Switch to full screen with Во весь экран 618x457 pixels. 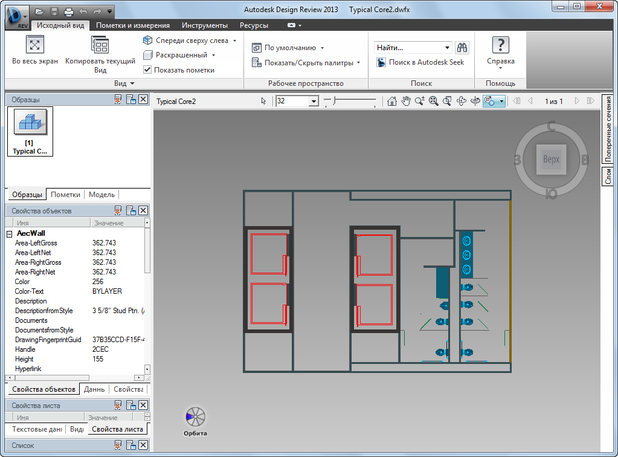click(34, 50)
